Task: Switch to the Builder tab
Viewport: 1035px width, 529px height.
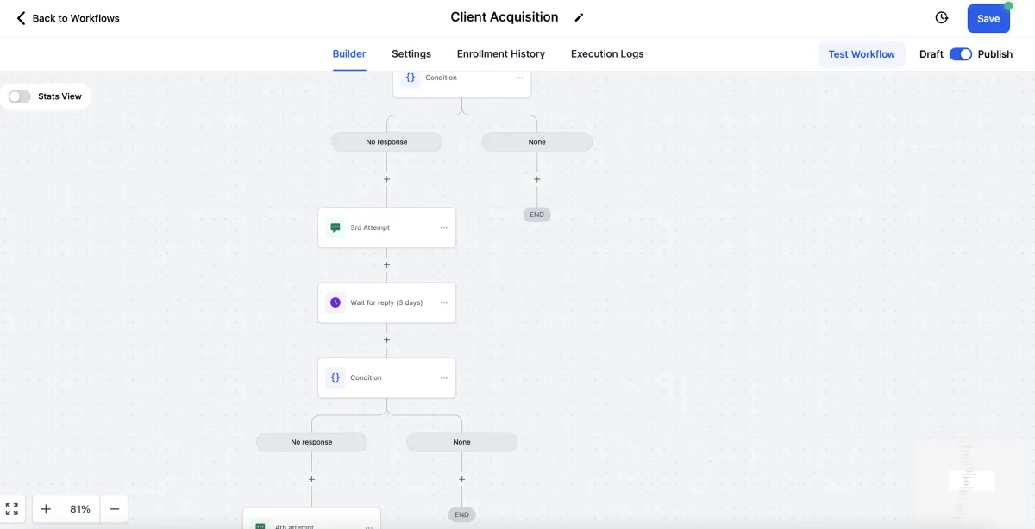Action: 349,53
